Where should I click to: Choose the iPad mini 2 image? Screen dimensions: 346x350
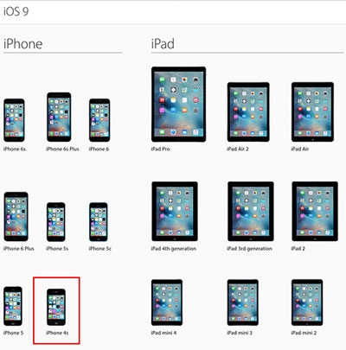tap(307, 302)
